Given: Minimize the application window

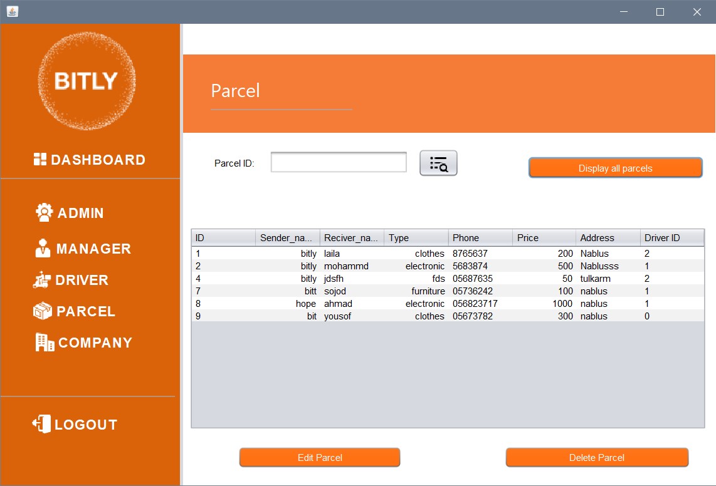Looking at the screenshot, I should [x=624, y=12].
